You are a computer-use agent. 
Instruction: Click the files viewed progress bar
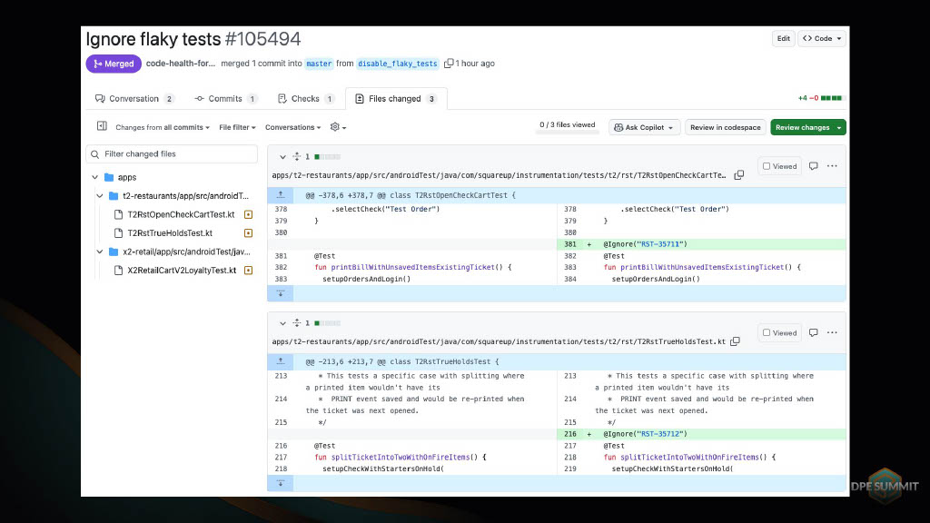(x=567, y=133)
